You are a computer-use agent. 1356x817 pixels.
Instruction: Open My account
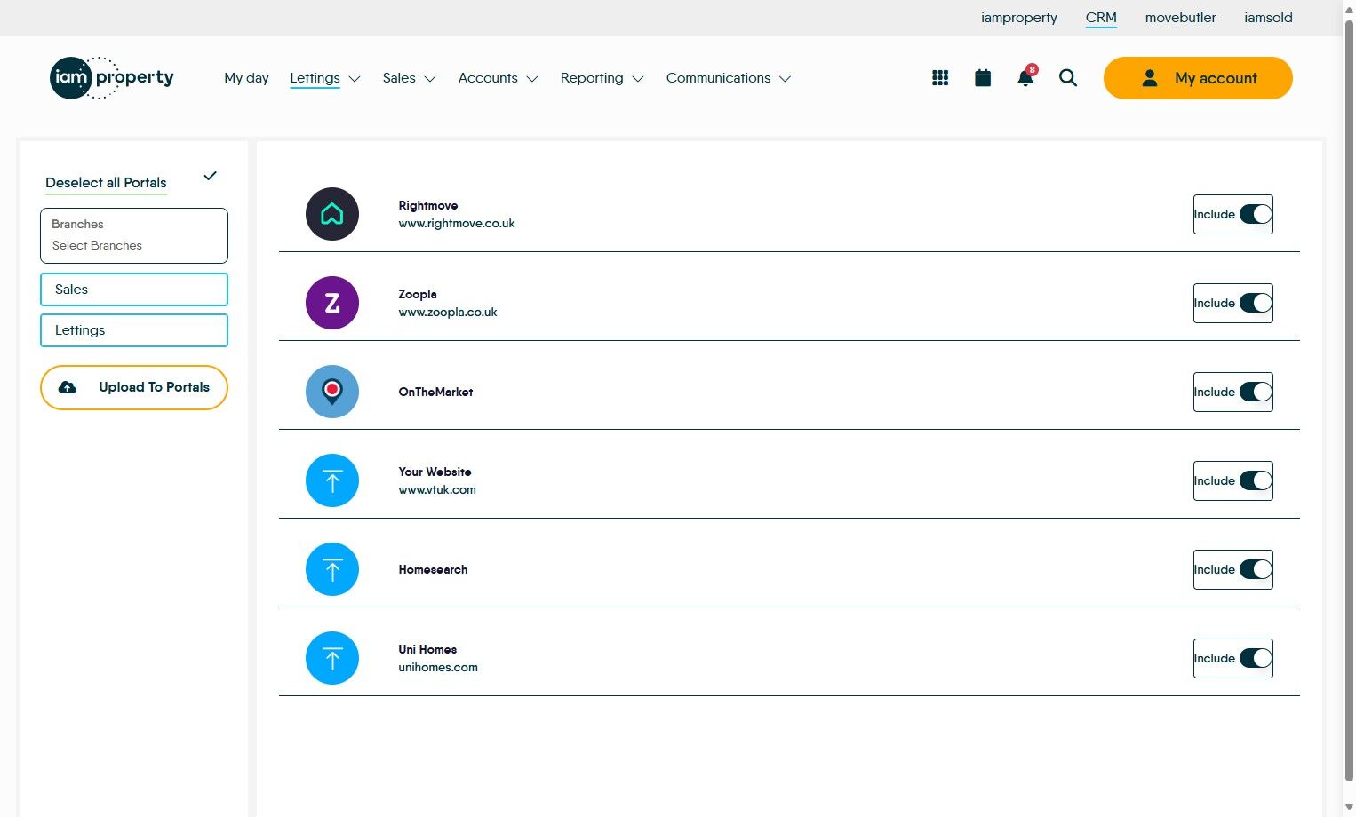[x=1198, y=78]
